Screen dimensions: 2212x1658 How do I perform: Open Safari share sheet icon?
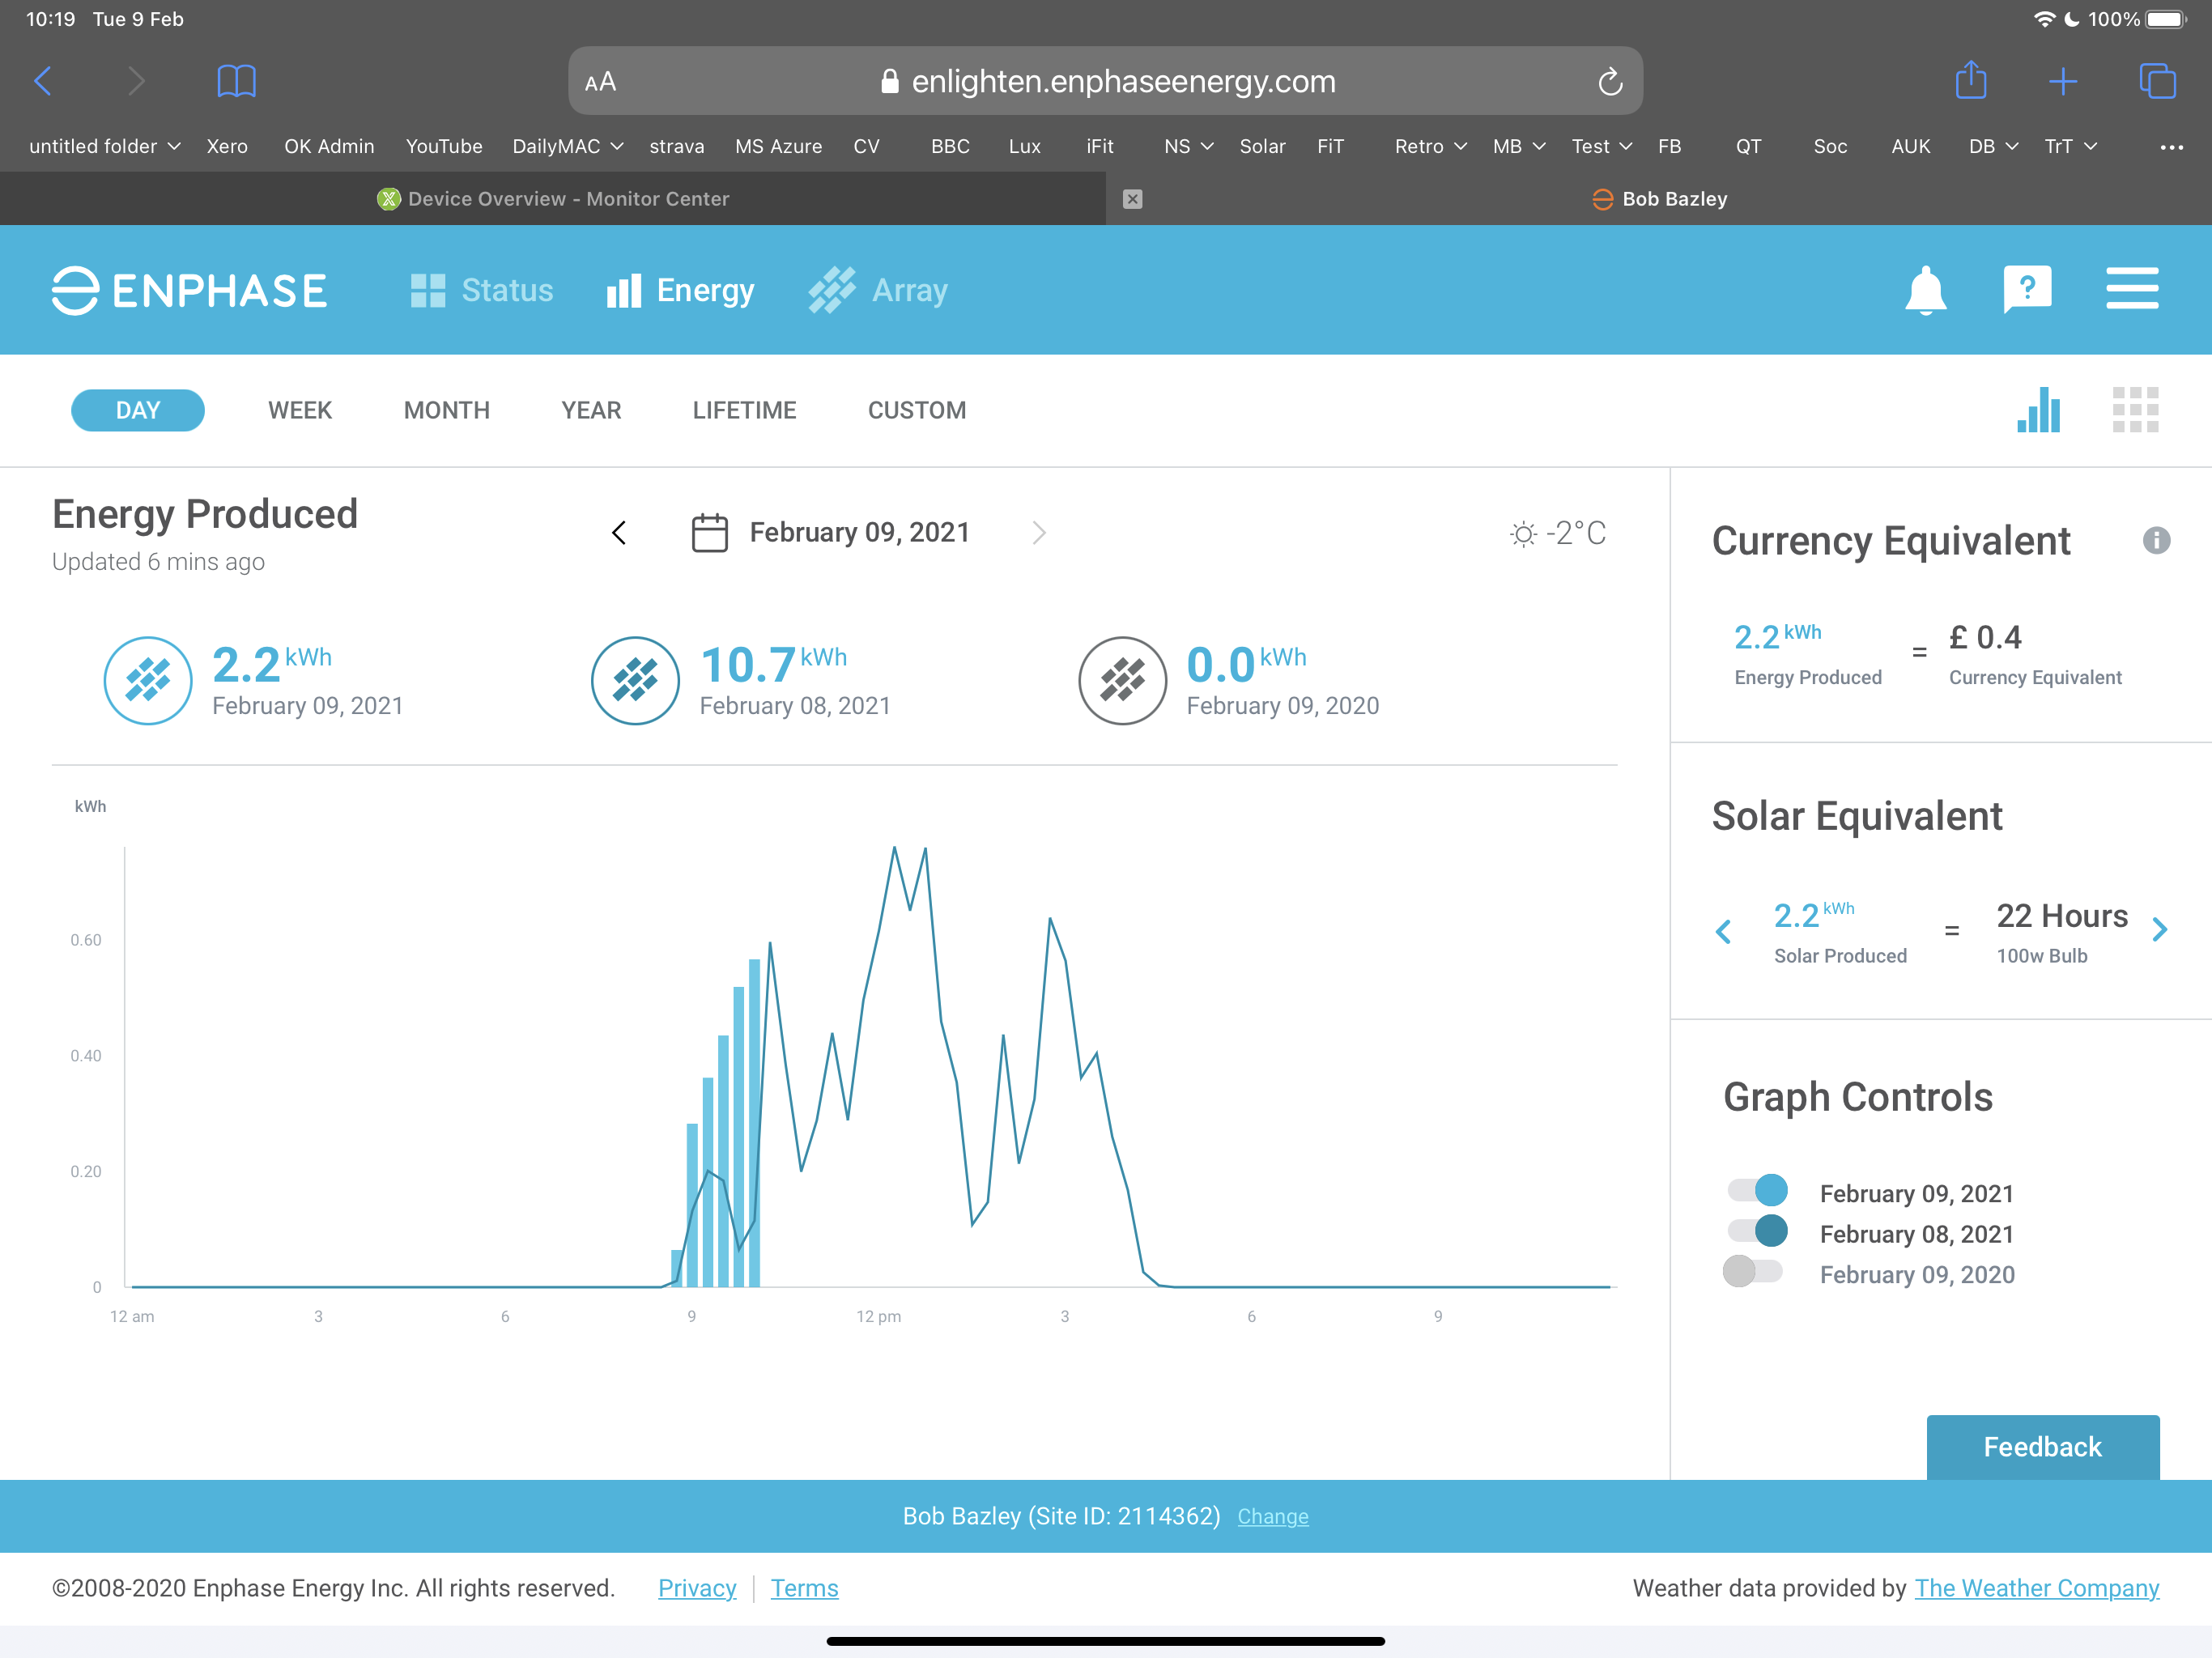tap(1970, 80)
